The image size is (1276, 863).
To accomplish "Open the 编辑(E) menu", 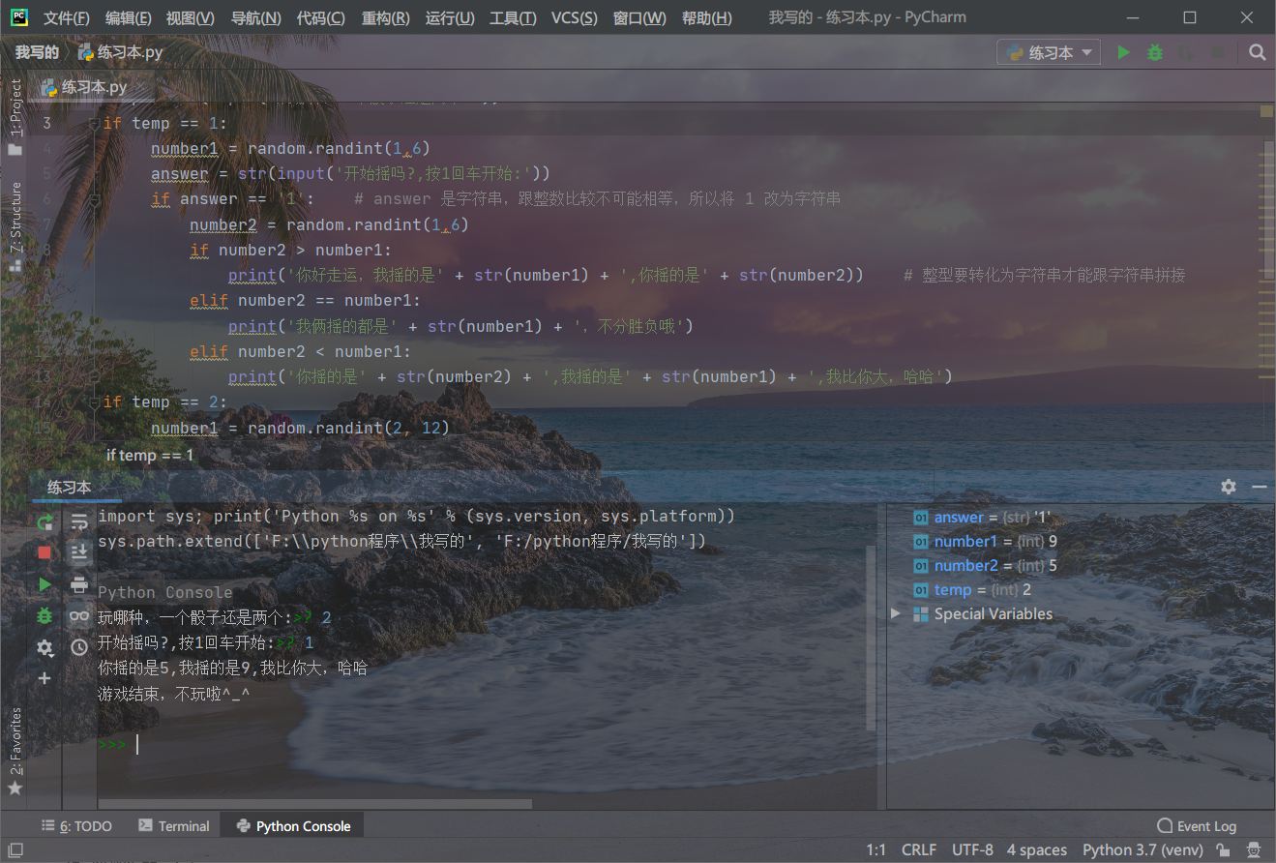I will click(129, 17).
